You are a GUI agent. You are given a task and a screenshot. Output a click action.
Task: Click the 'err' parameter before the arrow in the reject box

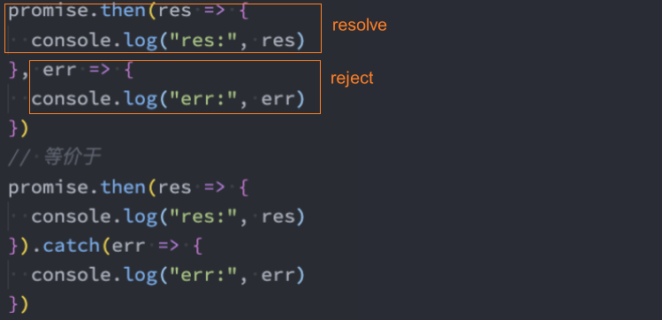point(59,70)
